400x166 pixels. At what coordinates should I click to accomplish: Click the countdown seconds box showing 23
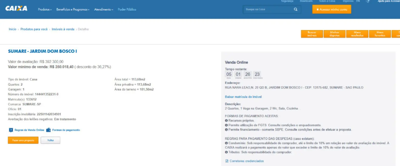257,75
